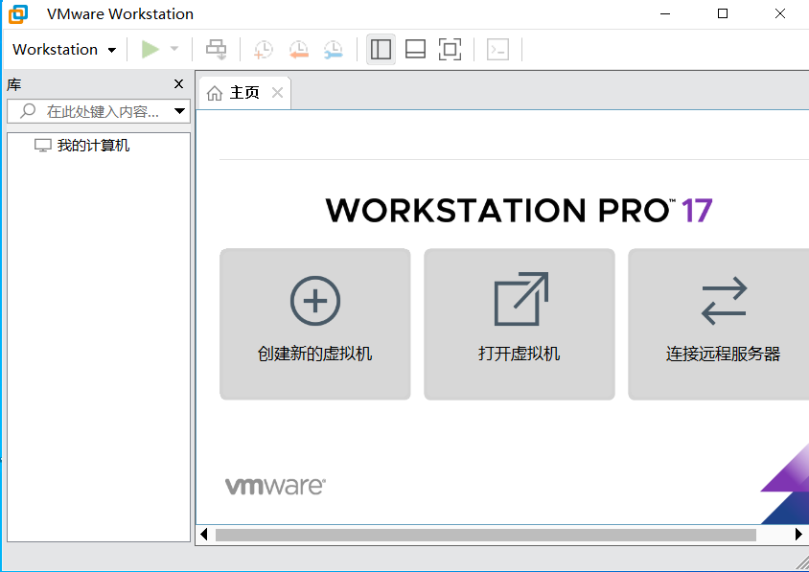Send Ctrl+Alt+Del toolbar icon
Image resolution: width=809 pixels, height=572 pixels.
coord(217,50)
